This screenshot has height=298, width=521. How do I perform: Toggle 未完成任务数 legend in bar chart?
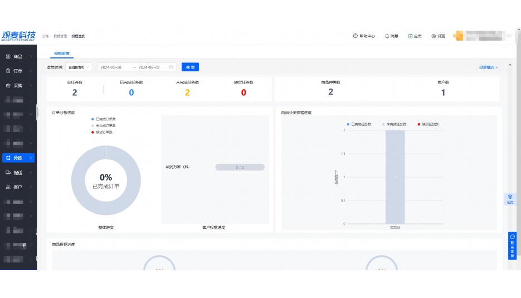(x=394, y=124)
